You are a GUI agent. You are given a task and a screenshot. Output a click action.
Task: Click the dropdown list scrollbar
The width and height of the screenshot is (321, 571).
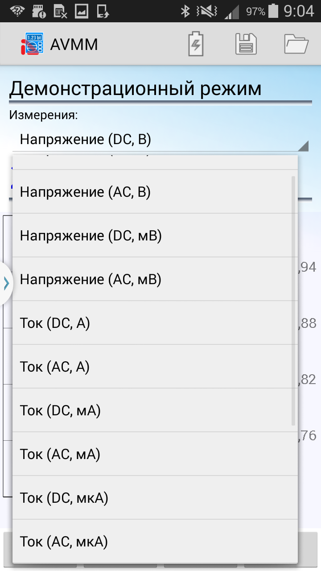(293, 301)
